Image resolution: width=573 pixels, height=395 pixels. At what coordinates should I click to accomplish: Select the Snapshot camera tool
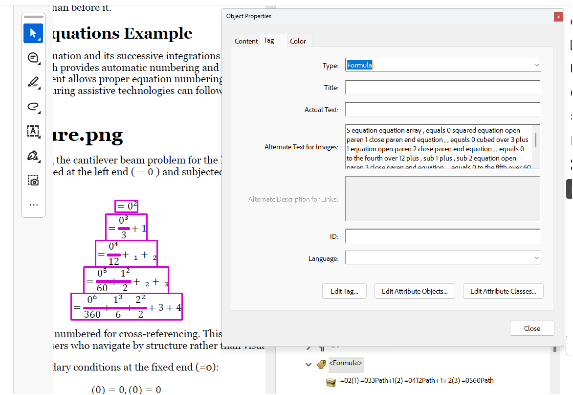click(x=33, y=180)
